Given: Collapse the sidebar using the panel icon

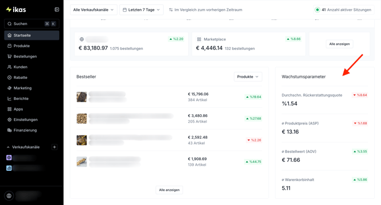Looking at the screenshot, I should (57, 10).
